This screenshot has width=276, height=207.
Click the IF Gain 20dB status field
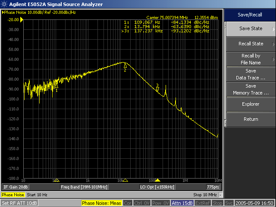click(x=16, y=187)
